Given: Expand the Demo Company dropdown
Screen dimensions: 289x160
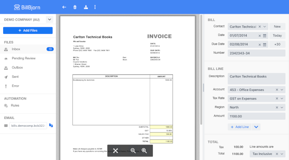Looking at the screenshot, I should click(x=49, y=19).
